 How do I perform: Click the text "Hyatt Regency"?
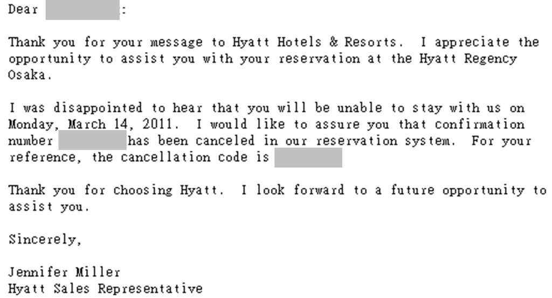(468, 59)
